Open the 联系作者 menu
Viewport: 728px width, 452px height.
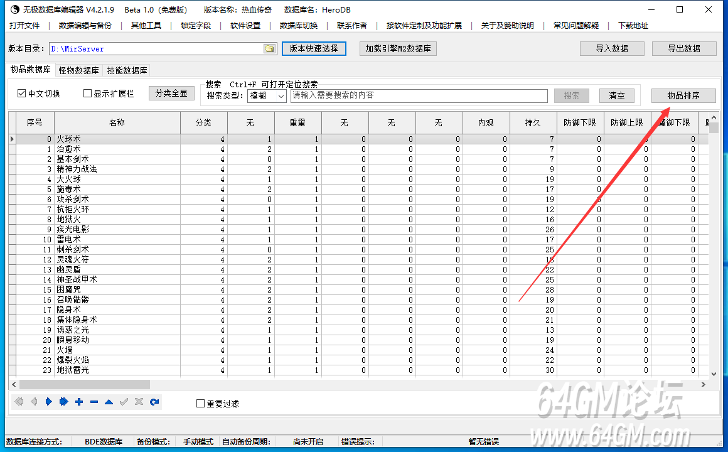pos(352,26)
